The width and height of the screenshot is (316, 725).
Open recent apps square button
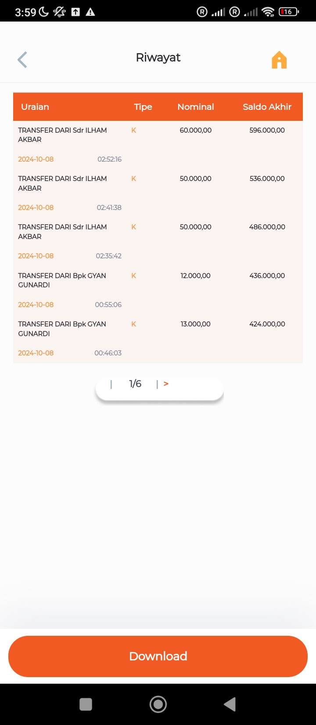click(86, 704)
